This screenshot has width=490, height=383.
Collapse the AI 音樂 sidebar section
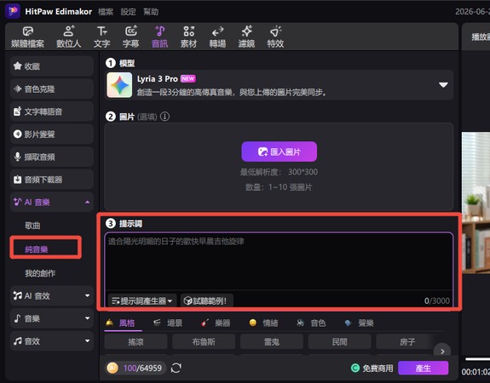pyautogui.click(x=52, y=203)
